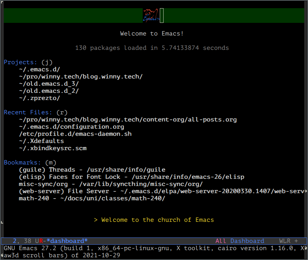Open project ~/old.emacs.d_3/
Image resolution: width=308 pixels, height=260 pixels.
tap(49, 84)
